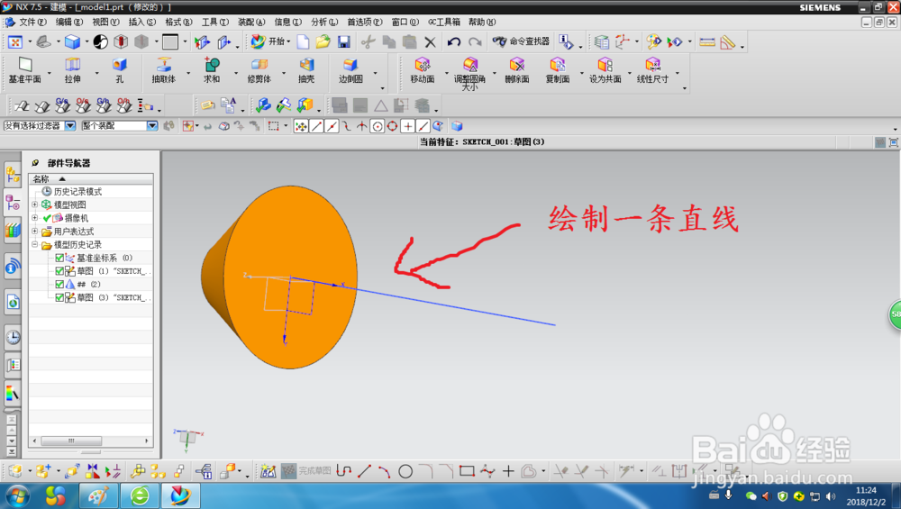The width and height of the screenshot is (901, 509).
Task: Click the taskbar volume speaker icon
Action: pyautogui.click(x=831, y=495)
